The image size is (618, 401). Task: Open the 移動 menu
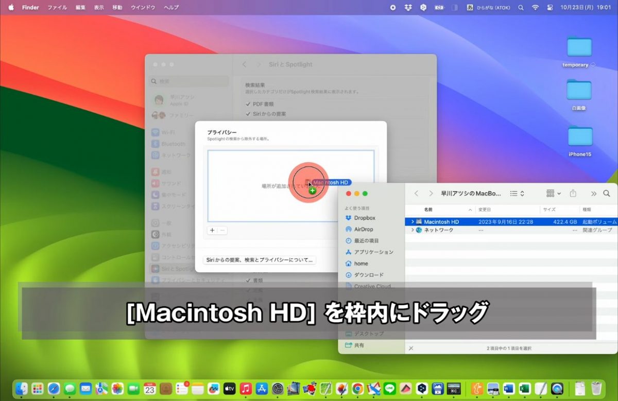coord(117,7)
